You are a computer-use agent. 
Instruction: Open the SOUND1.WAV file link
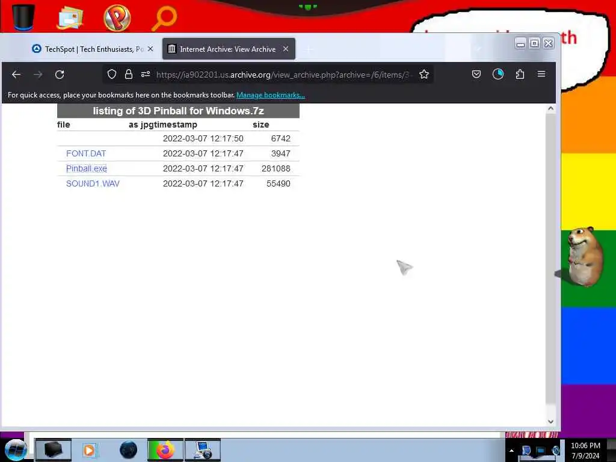point(93,183)
